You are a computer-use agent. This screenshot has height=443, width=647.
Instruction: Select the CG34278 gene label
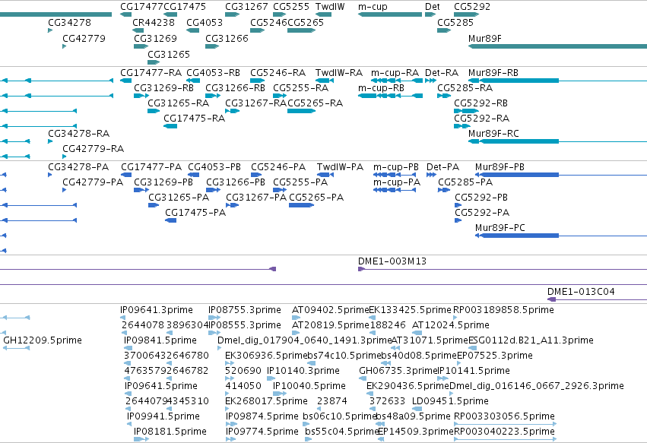pos(69,23)
